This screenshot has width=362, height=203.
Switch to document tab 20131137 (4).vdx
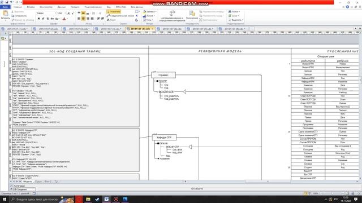pos(109,29)
